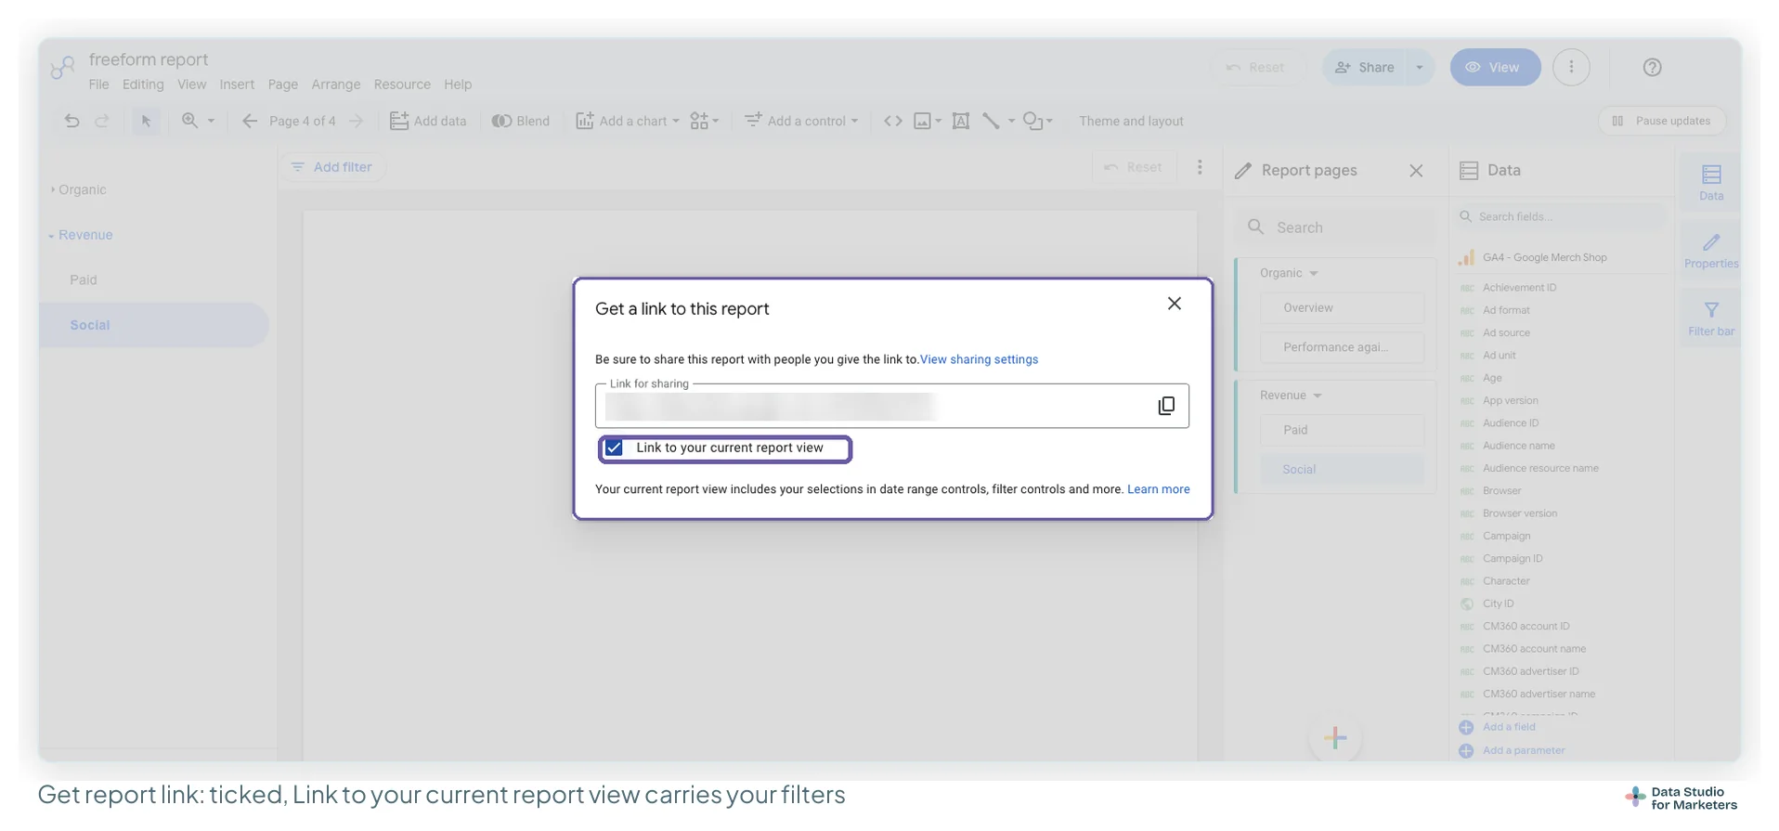
Task: Go to the previous report page
Action: coord(250,121)
